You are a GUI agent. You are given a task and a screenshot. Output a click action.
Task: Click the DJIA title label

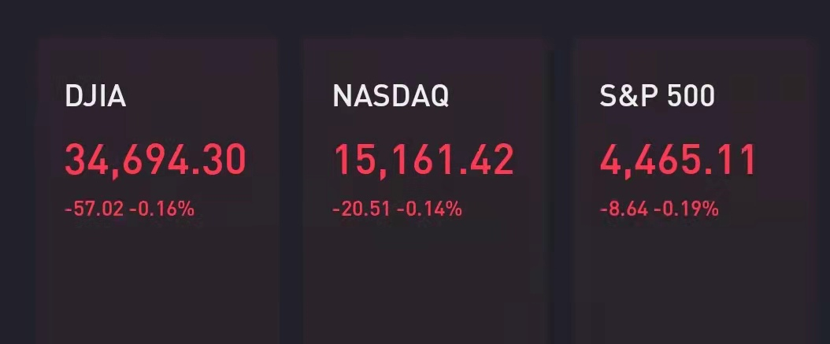pos(95,96)
